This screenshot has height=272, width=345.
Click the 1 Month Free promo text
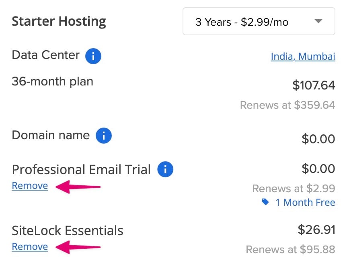pyautogui.click(x=305, y=203)
